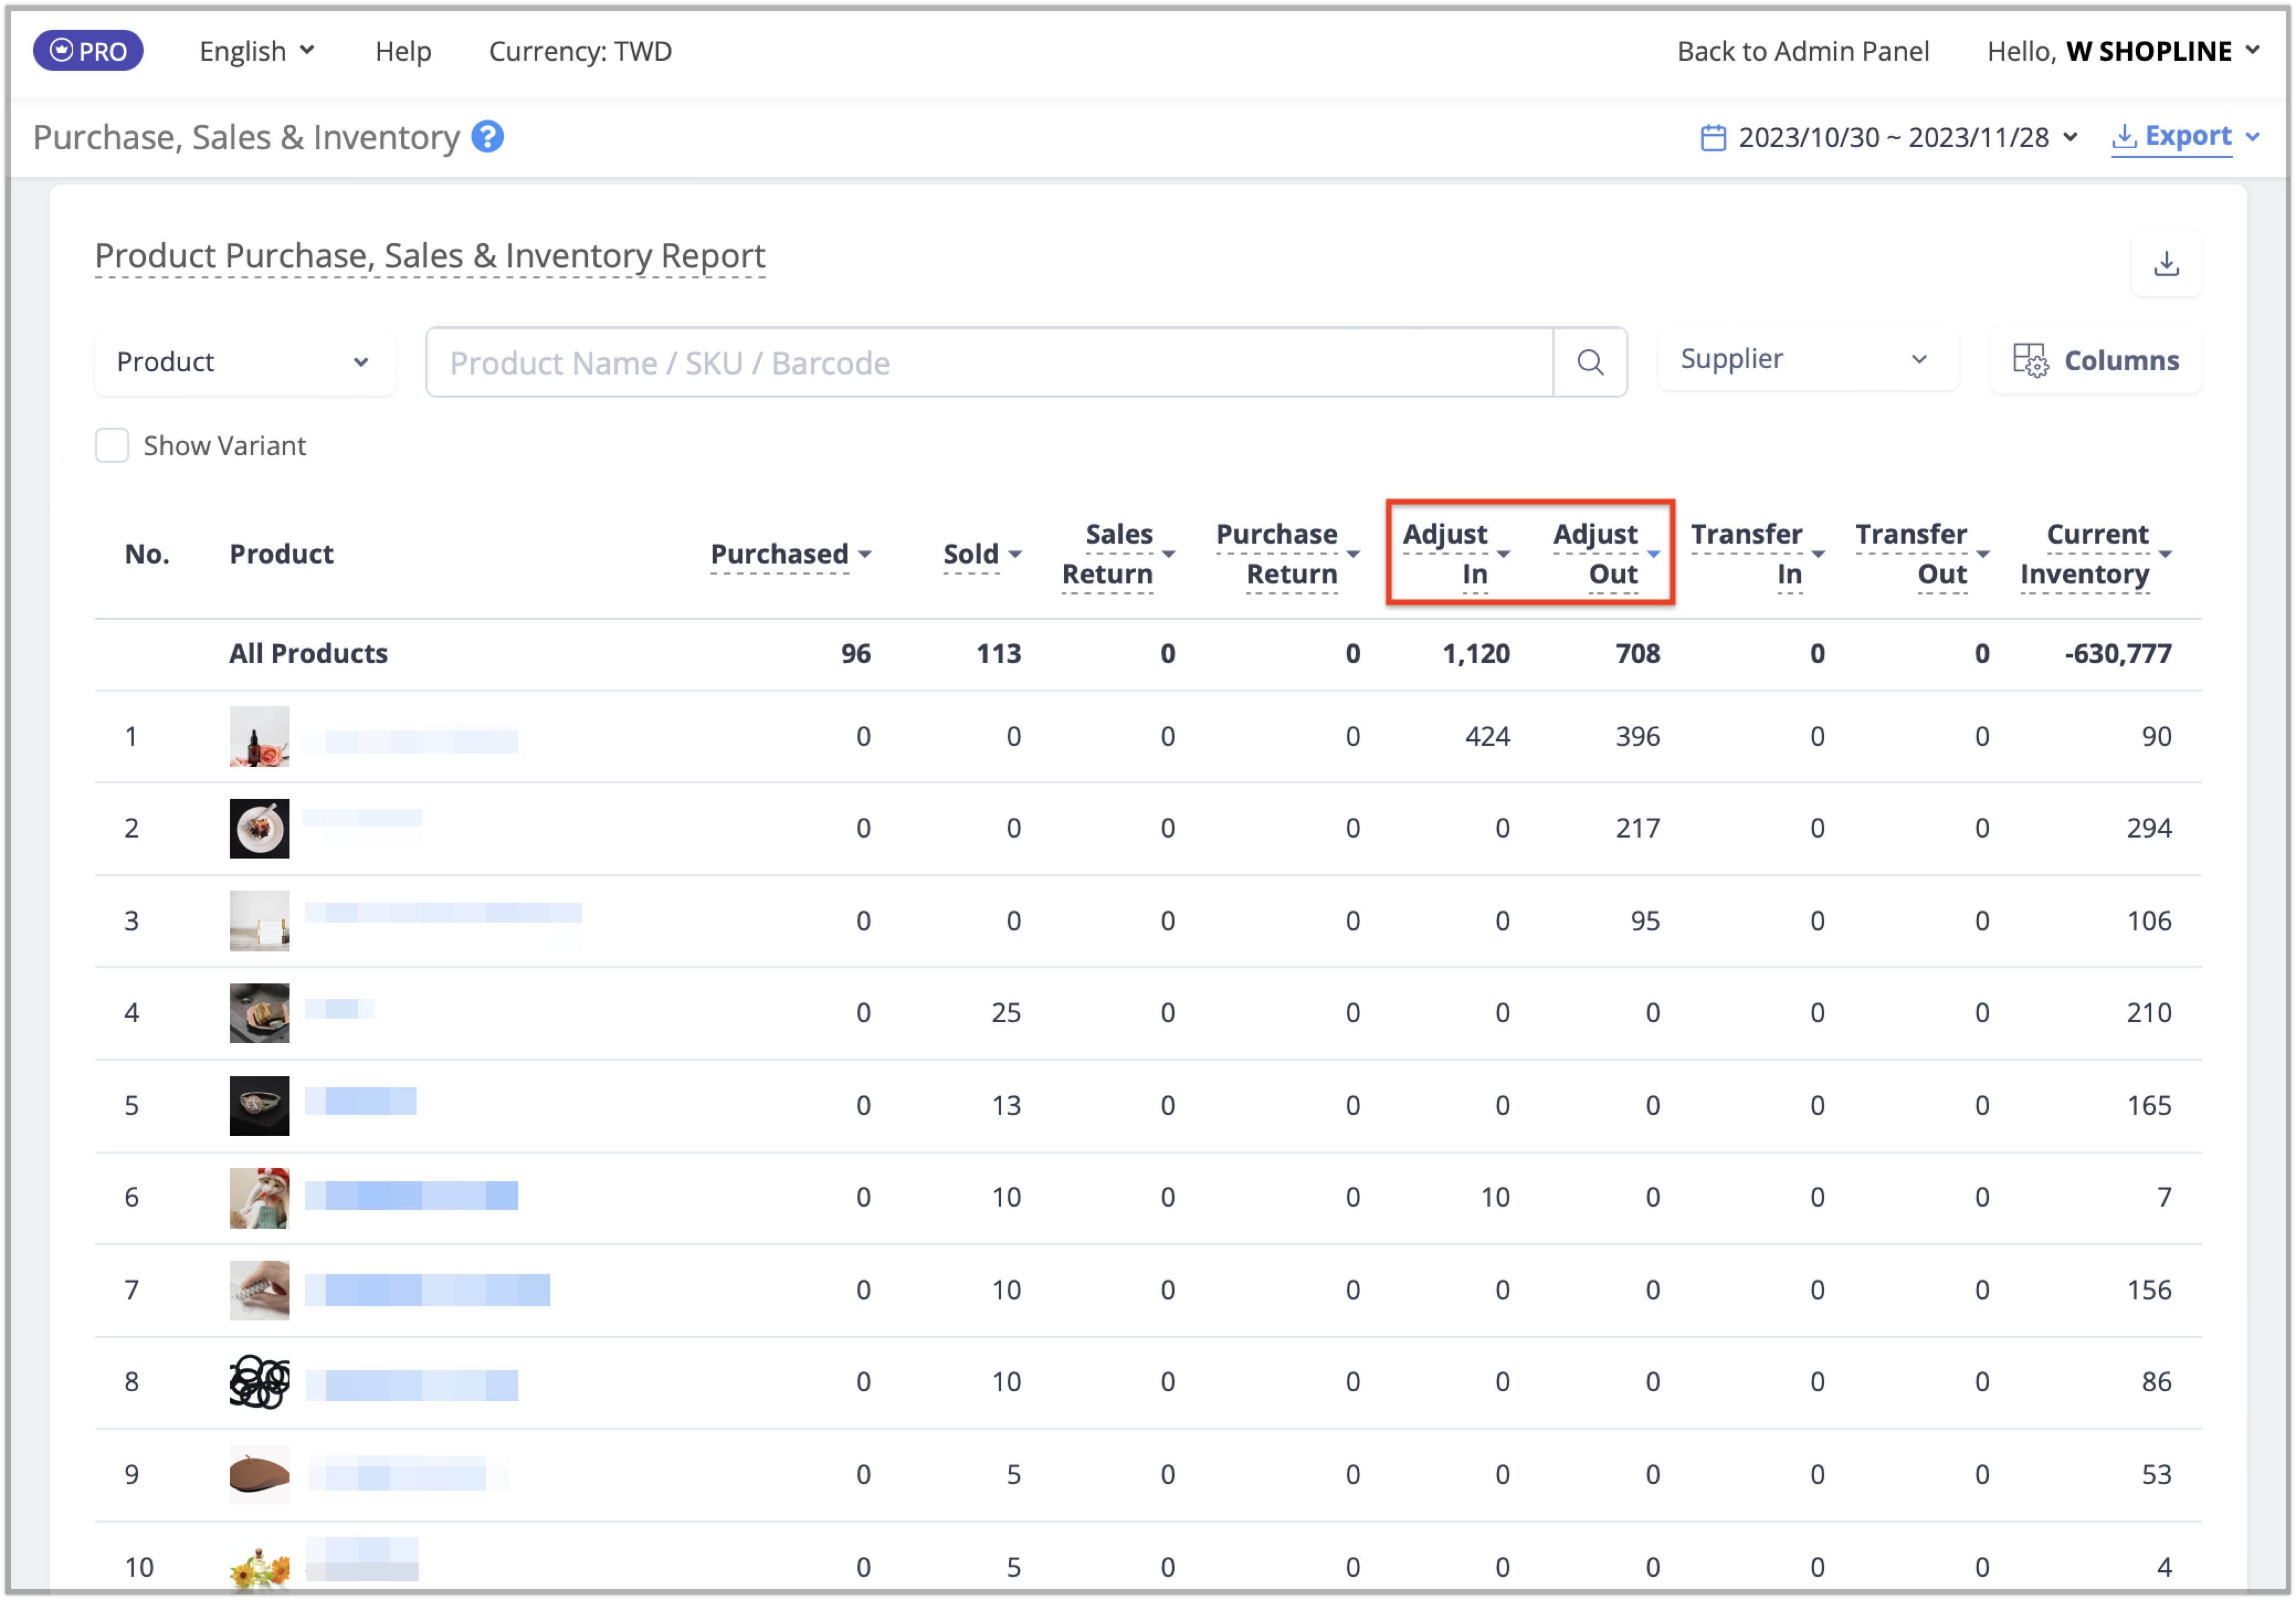Click product 4 dish thumbnail
Image resolution: width=2296 pixels, height=1600 pixels.
point(260,1013)
